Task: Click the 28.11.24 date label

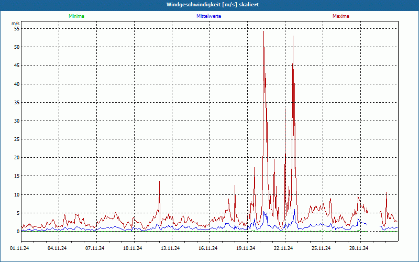Action: (x=359, y=248)
